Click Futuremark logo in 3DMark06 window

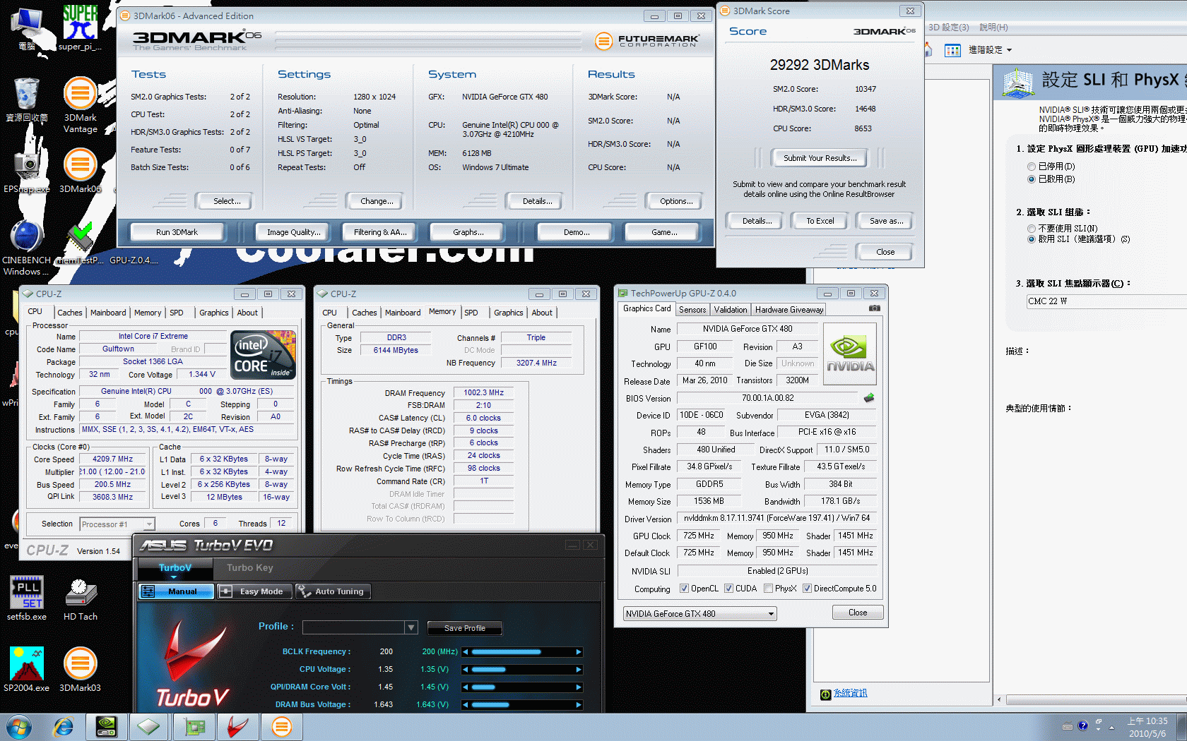click(646, 41)
